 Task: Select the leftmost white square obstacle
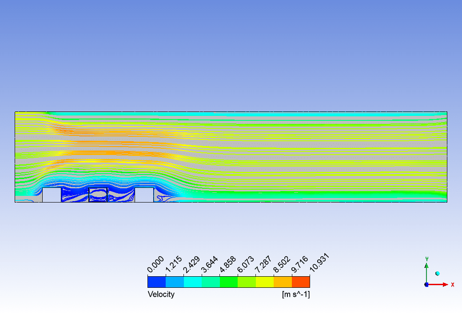[52, 195]
